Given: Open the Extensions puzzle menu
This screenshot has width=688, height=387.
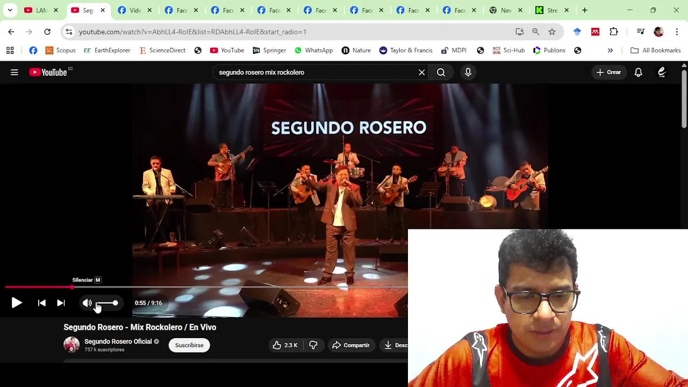Looking at the screenshot, I should 614,32.
